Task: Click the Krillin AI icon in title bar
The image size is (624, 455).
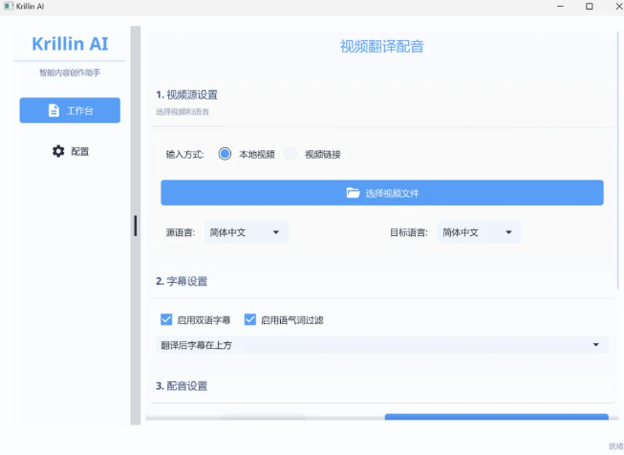Action: coord(8,6)
